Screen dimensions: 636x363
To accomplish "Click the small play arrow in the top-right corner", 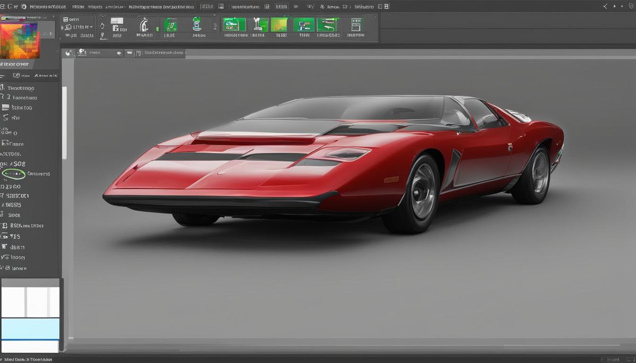I will [x=615, y=7].
